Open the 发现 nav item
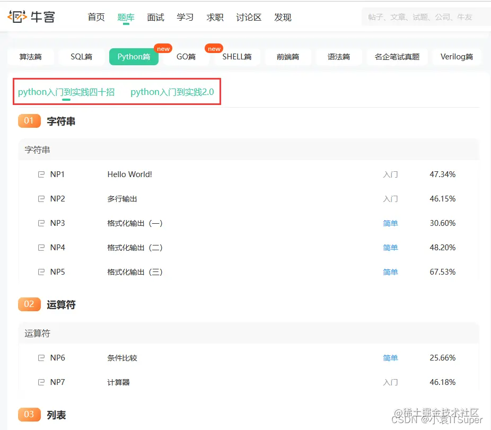Viewport: 491px width, 430px height. tap(283, 17)
